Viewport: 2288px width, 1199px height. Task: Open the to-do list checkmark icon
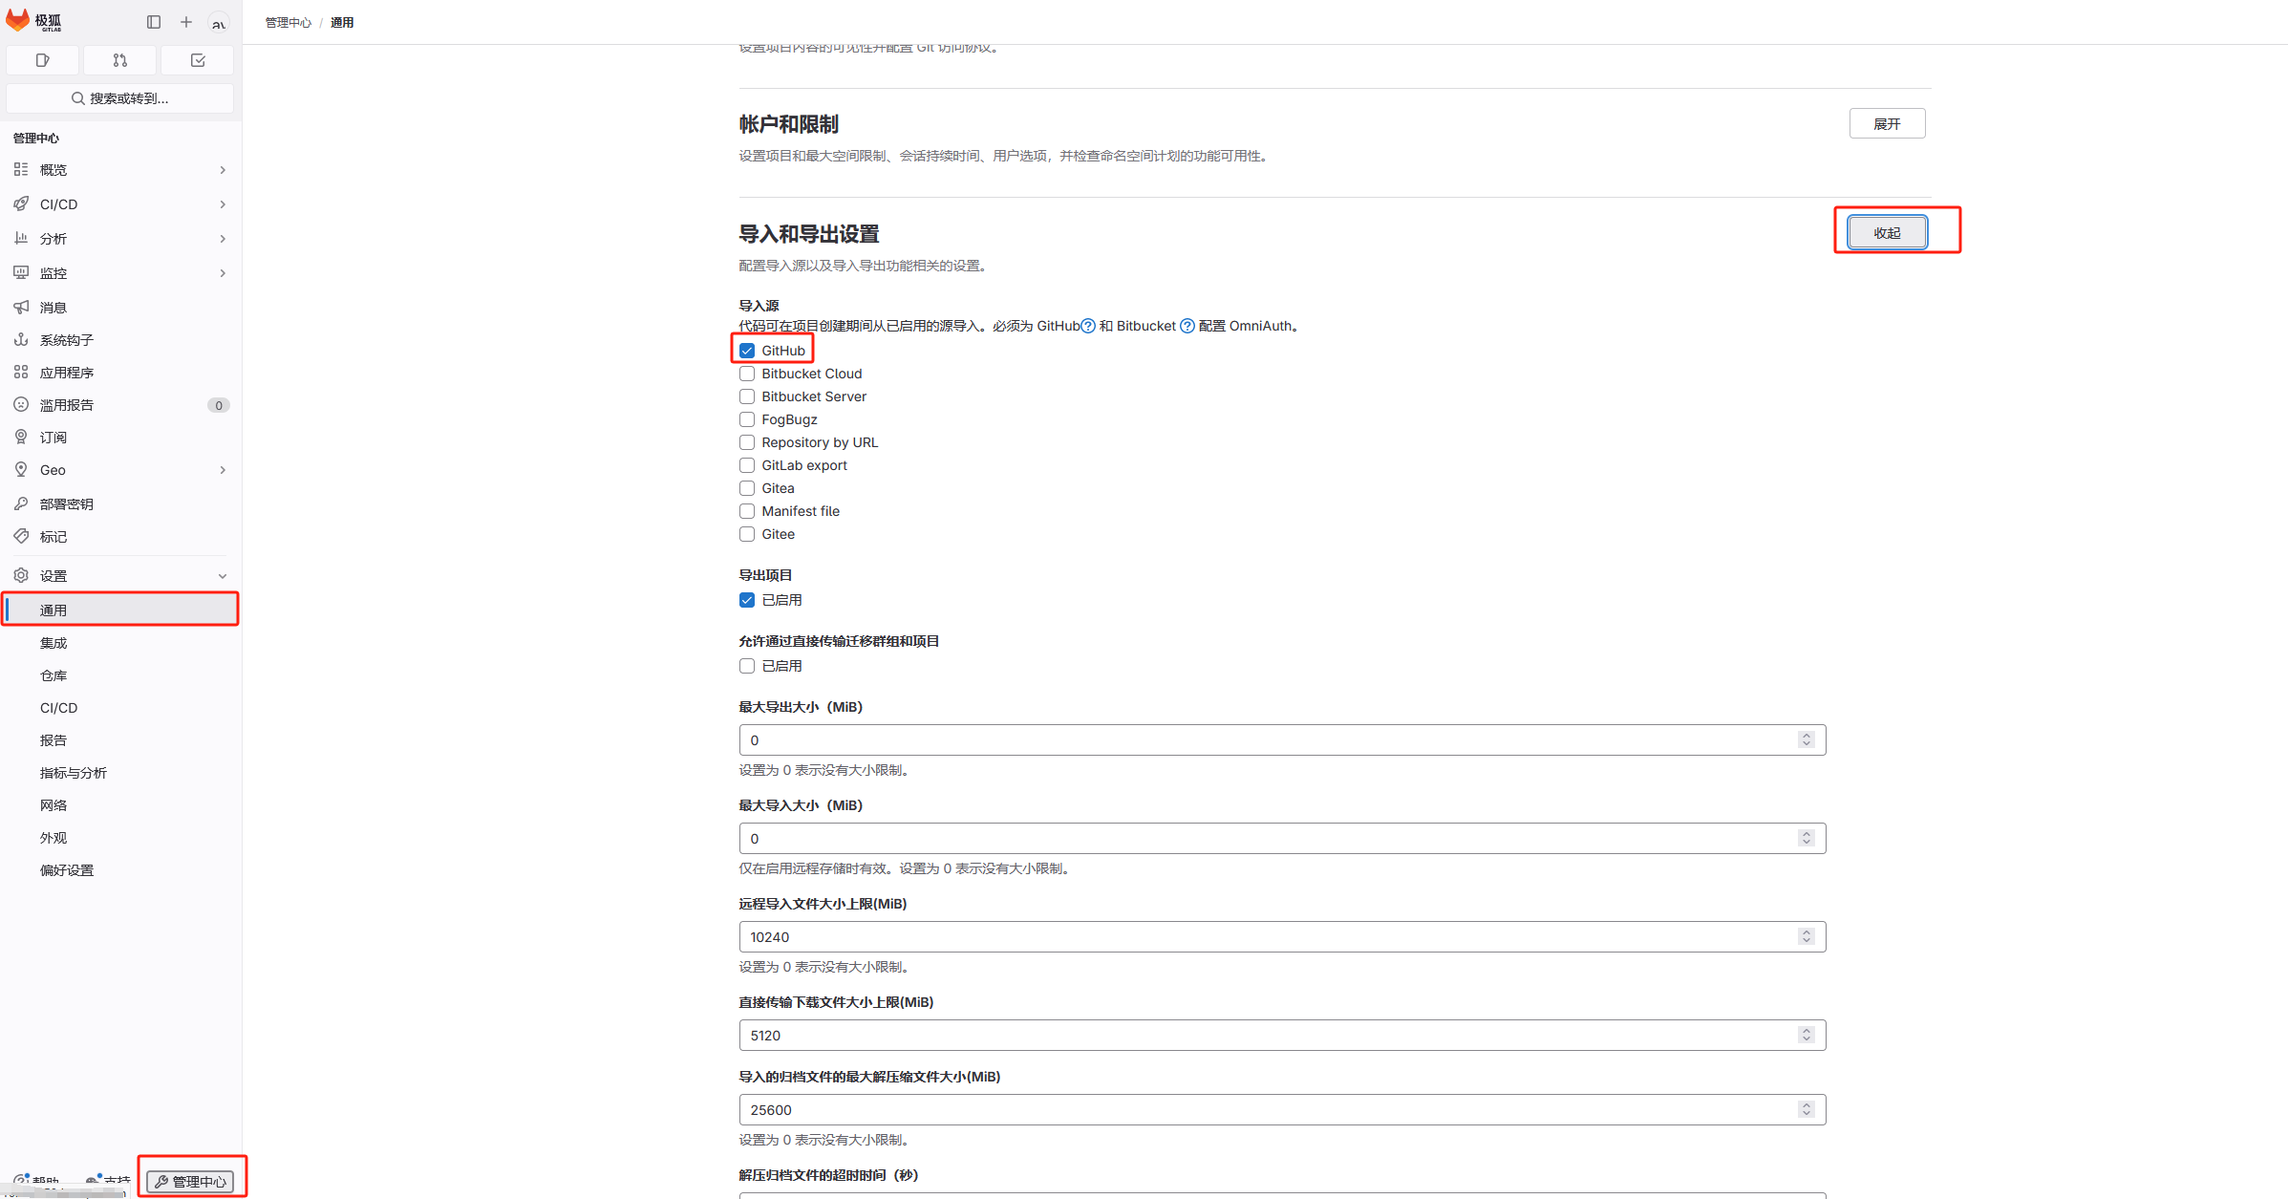[197, 59]
